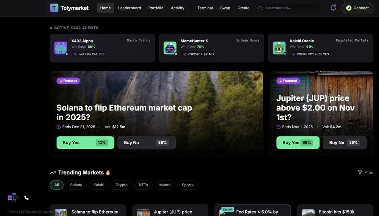This screenshot has width=379, height=216.
Task: Click the Tolymarket logo icon
Action: [x=54, y=8]
